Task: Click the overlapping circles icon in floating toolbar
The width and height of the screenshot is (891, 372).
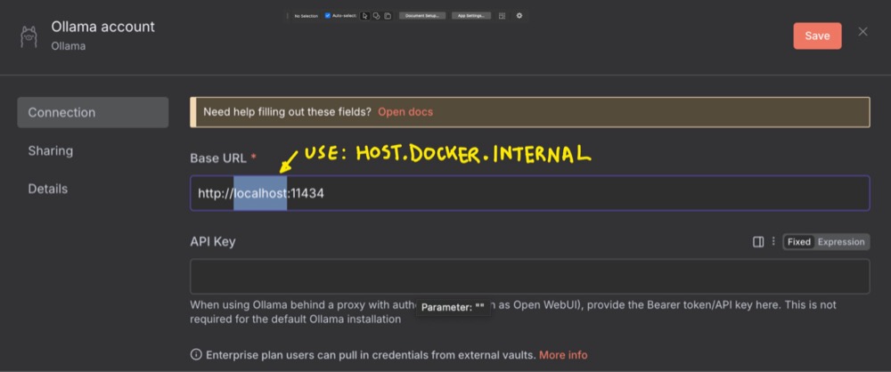Action: (376, 16)
